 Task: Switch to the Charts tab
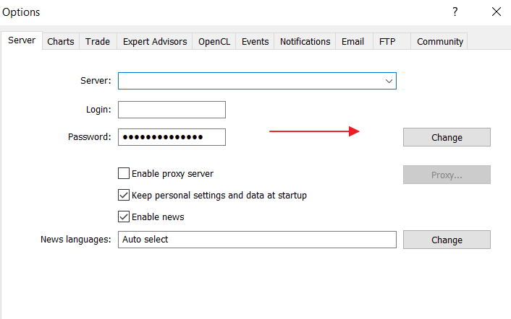(61, 42)
